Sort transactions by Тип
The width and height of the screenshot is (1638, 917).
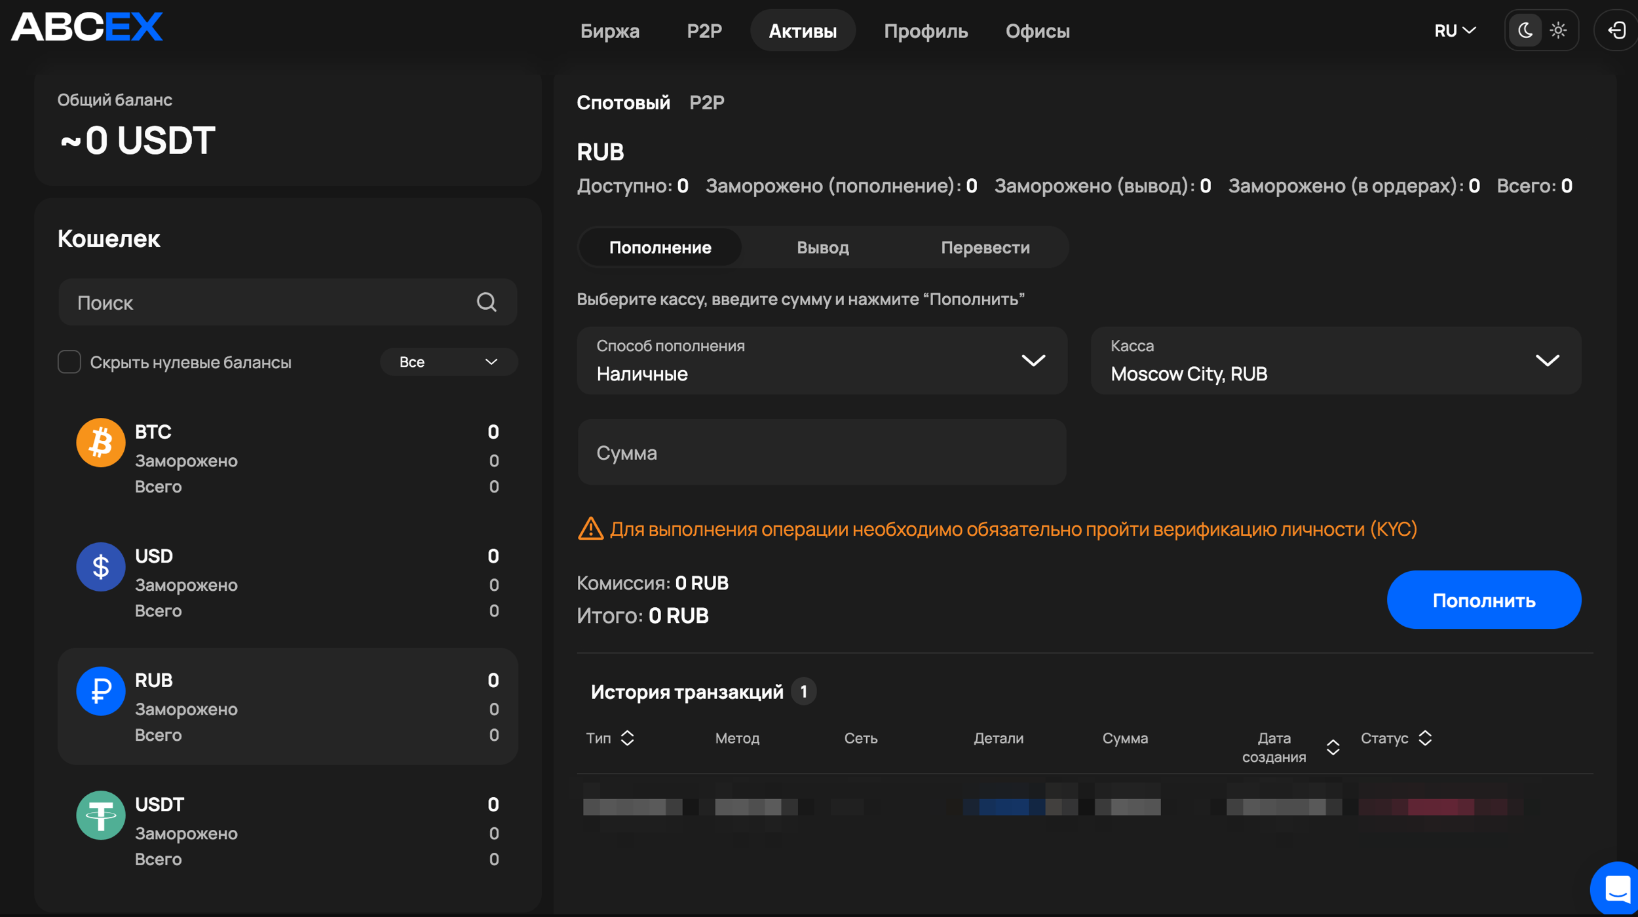pyautogui.click(x=627, y=738)
